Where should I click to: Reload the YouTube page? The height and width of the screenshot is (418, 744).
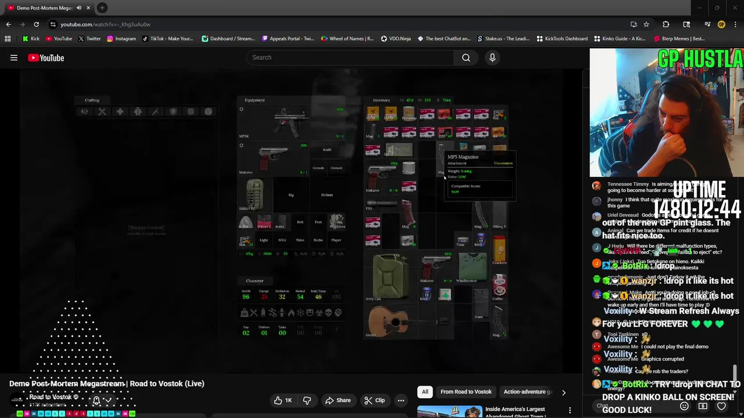point(36,24)
